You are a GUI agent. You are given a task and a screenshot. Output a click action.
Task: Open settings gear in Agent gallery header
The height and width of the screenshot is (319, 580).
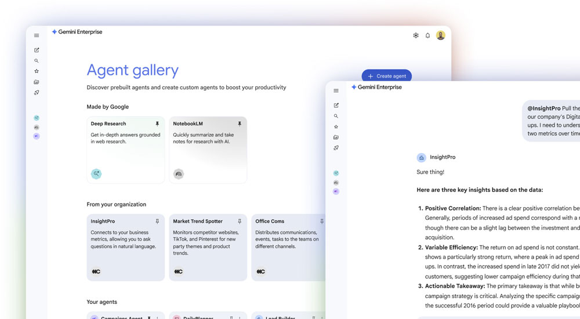[416, 35]
